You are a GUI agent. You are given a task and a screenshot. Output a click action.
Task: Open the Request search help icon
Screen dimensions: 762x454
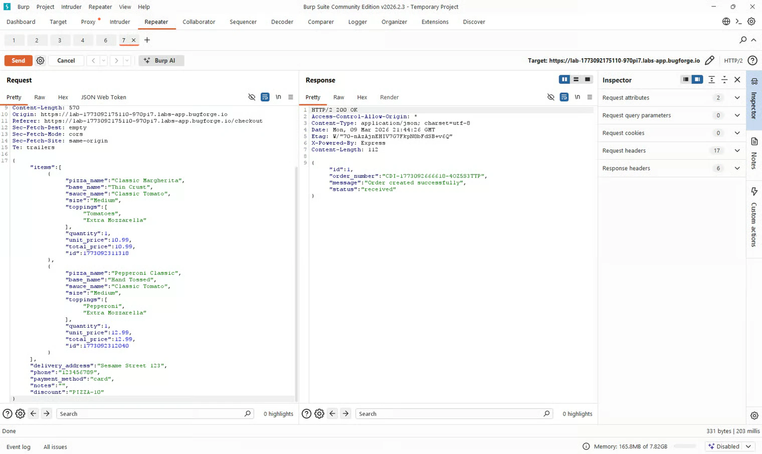coord(8,414)
